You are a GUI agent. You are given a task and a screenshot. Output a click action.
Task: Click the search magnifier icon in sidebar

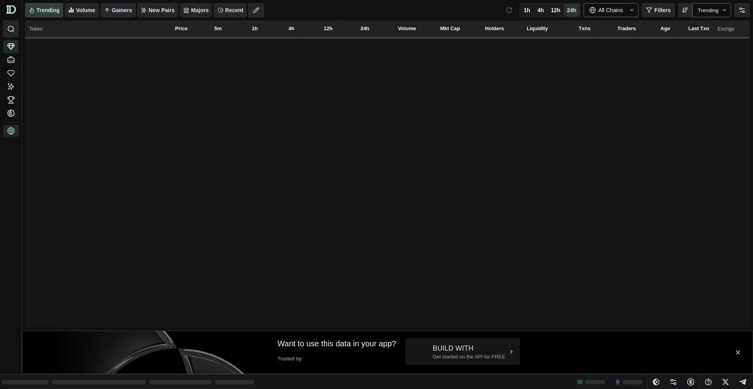[11, 29]
